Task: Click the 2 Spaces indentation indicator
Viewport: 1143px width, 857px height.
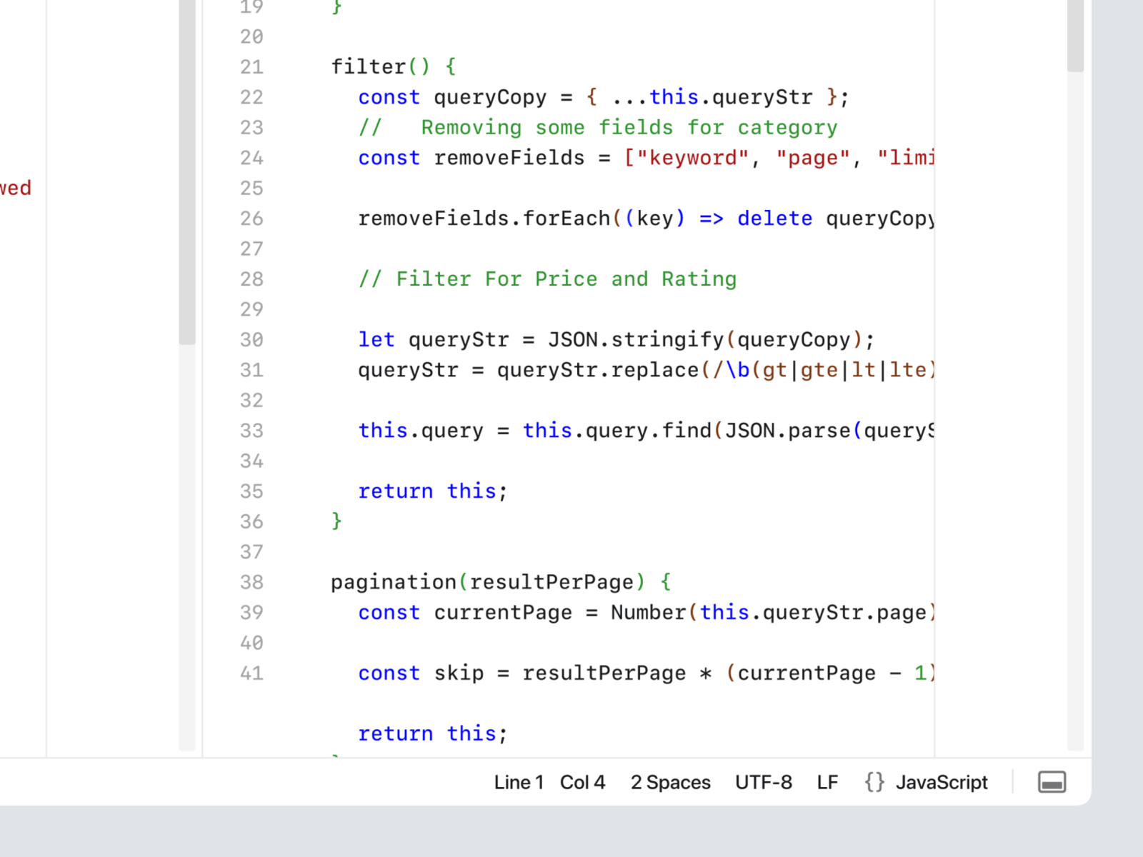Action: coord(670,782)
